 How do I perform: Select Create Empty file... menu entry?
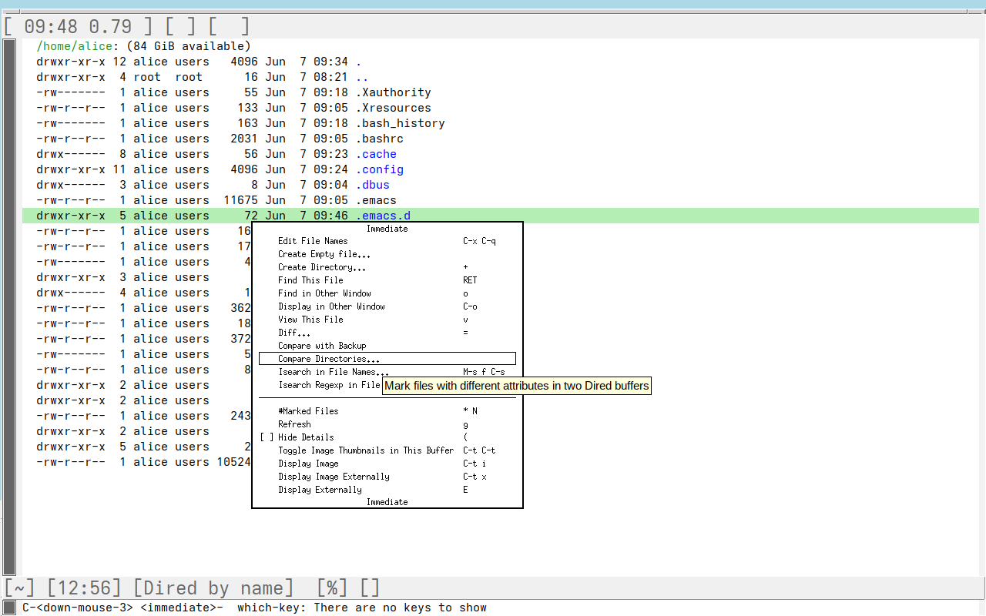click(387, 254)
